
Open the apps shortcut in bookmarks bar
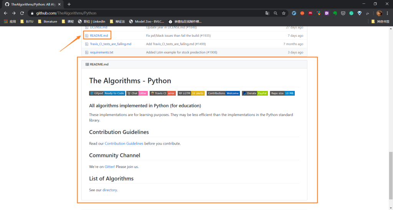(x=10, y=21)
